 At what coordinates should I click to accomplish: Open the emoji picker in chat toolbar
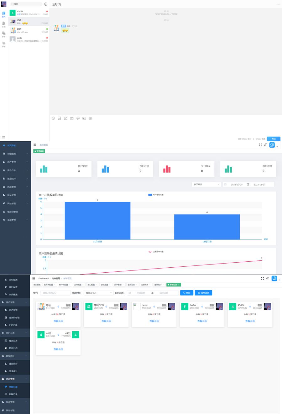point(53,118)
